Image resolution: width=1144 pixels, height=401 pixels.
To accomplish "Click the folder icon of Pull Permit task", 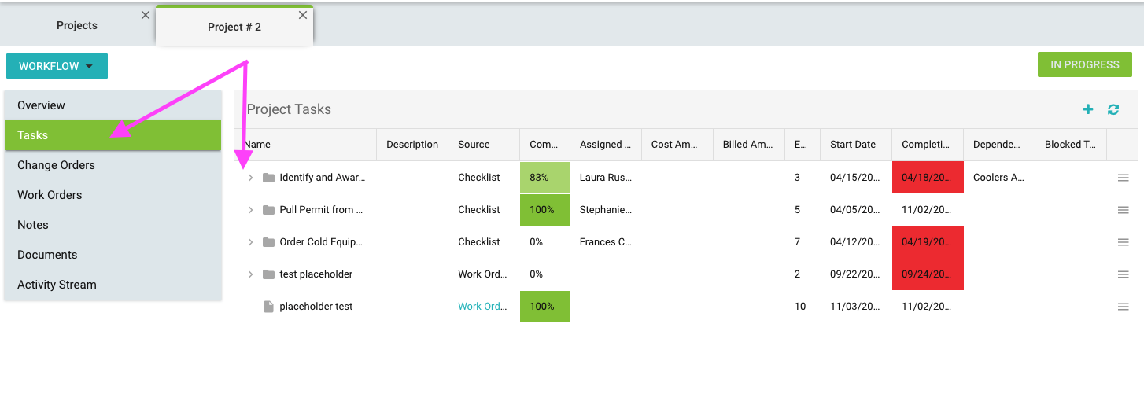I will pyautogui.click(x=268, y=210).
